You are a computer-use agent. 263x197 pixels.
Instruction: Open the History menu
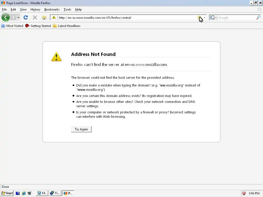tap(35, 9)
